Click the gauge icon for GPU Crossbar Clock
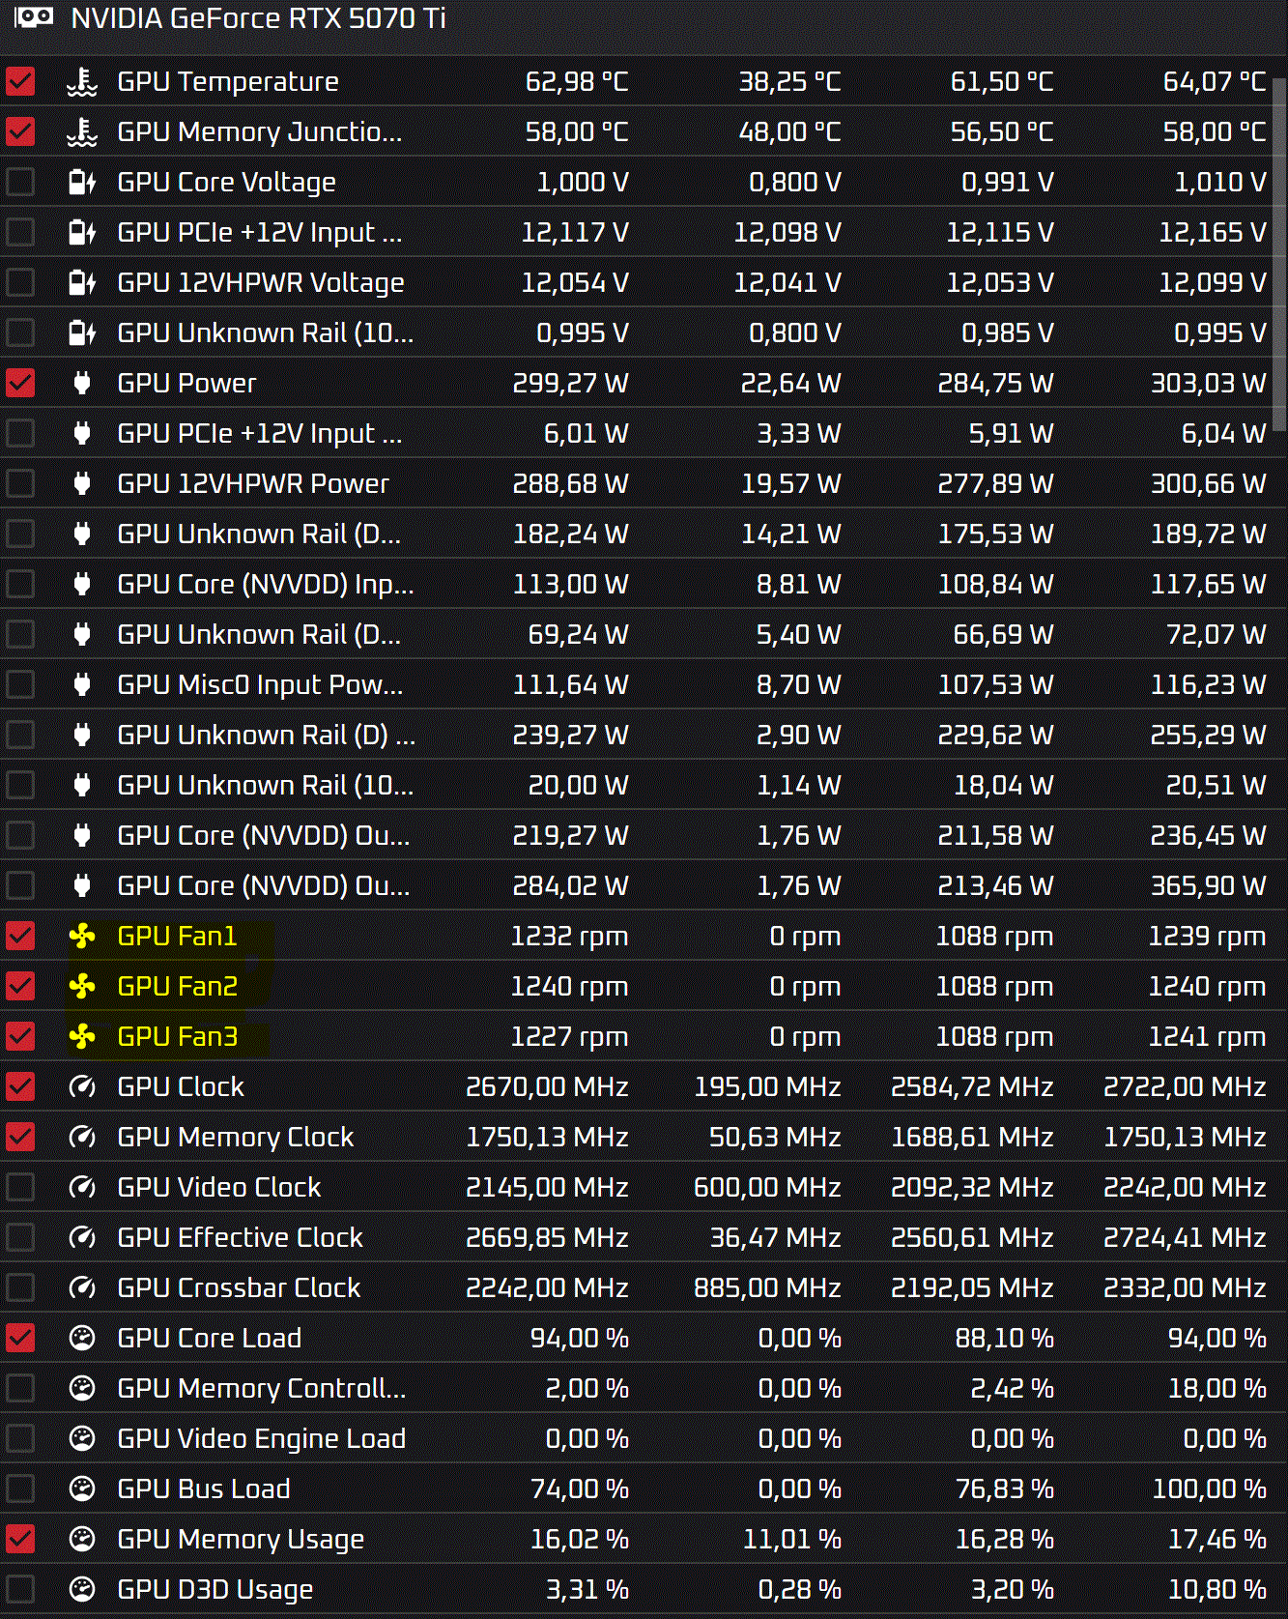1288x1619 pixels. tap(82, 1287)
